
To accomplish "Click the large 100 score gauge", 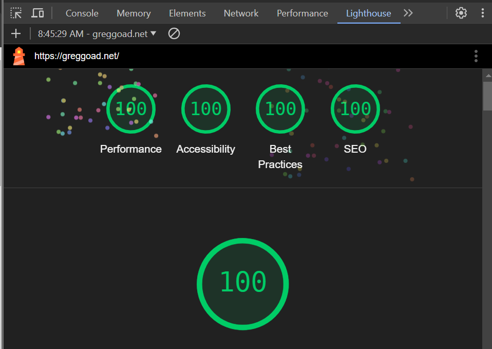I will point(242,284).
